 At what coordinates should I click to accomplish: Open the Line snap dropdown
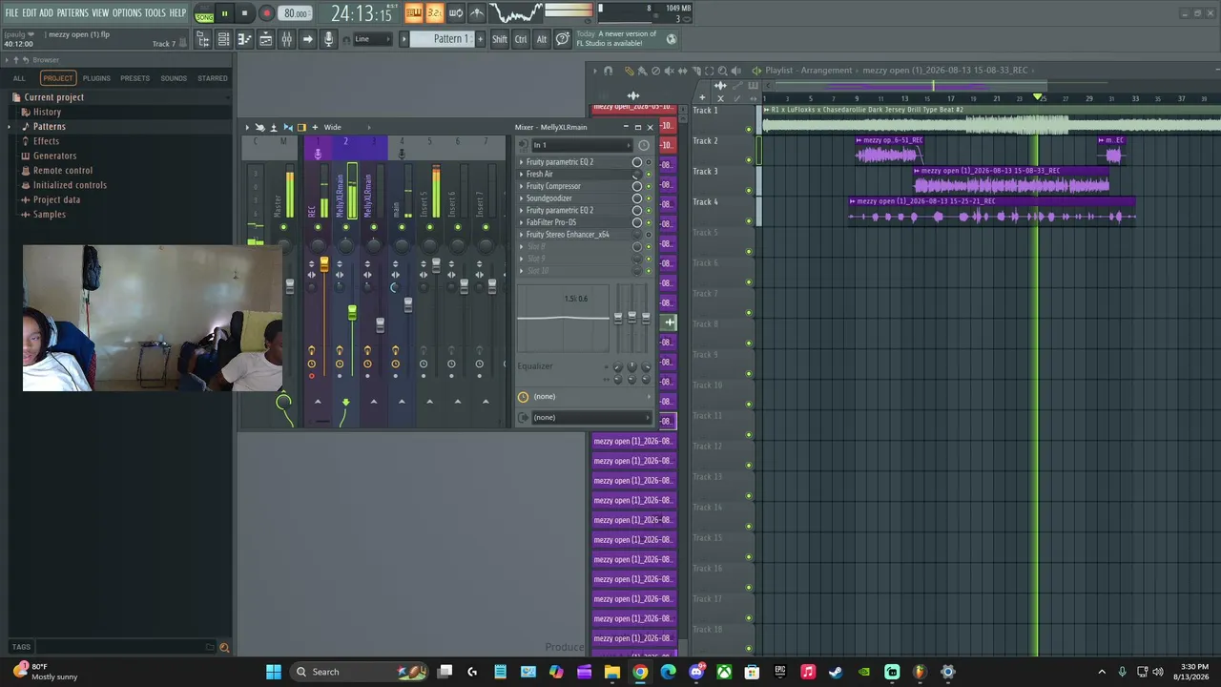point(372,39)
